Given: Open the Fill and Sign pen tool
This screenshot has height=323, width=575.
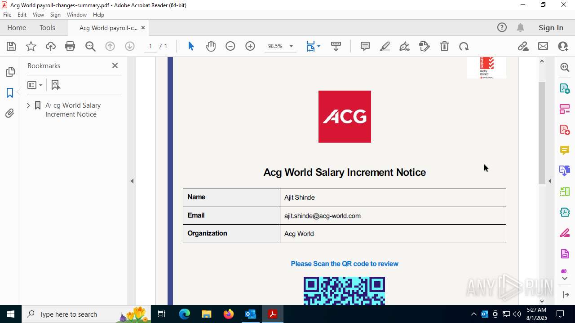Looking at the screenshot, I should [x=404, y=46].
